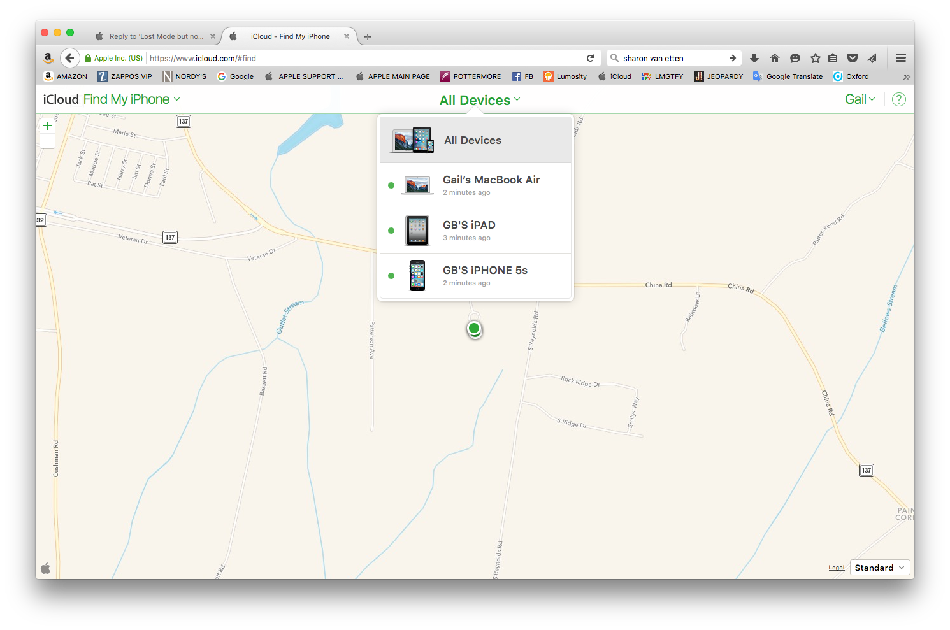Screen dimensions: 950x630
Task: Open the POTTERMORE bookmark
Action: [471, 76]
